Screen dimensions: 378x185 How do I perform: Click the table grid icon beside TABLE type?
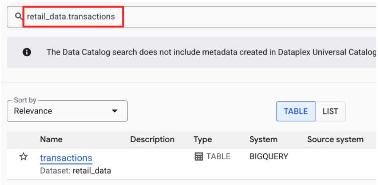199,157
